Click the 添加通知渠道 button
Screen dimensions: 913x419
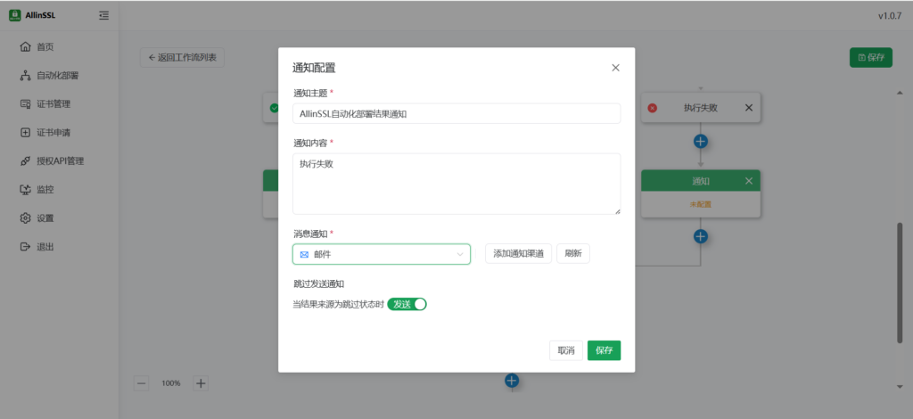coord(518,254)
